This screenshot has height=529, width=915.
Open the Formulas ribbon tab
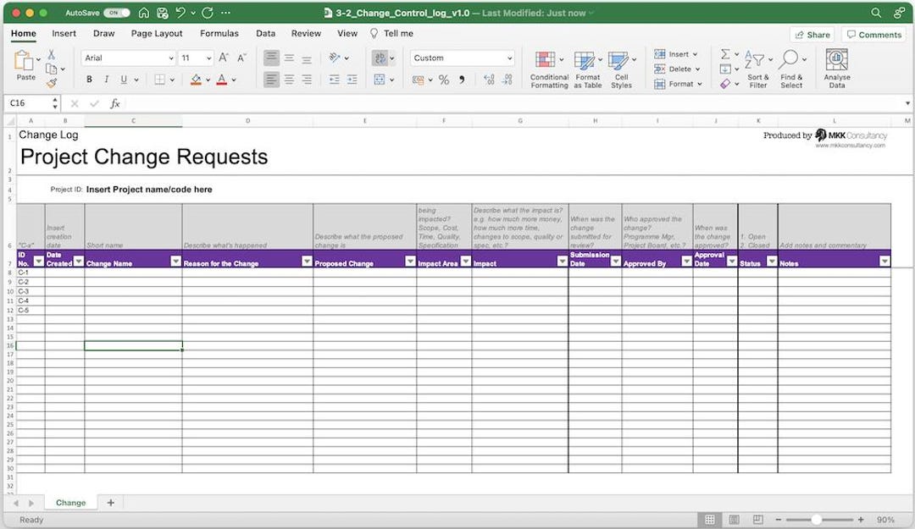click(x=219, y=34)
